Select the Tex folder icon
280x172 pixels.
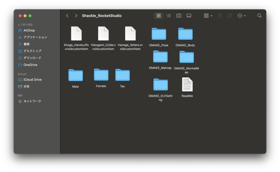[122, 75]
